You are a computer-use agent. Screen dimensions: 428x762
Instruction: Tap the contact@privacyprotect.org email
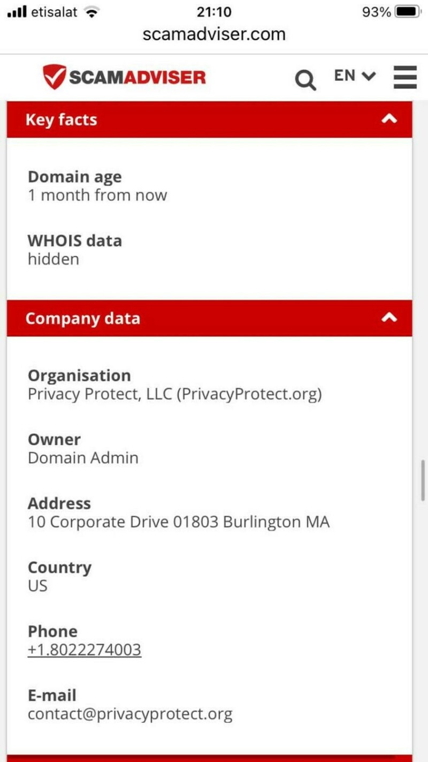click(130, 714)
